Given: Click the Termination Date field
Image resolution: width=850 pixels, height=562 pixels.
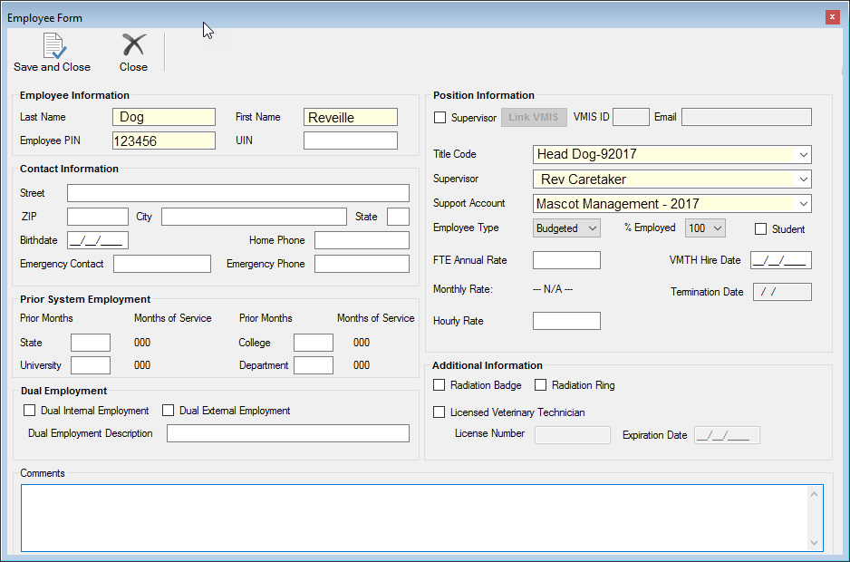Looking at the screenshot, I should 782,292.
